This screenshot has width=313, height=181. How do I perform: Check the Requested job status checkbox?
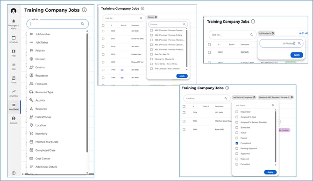click(237, 112)
